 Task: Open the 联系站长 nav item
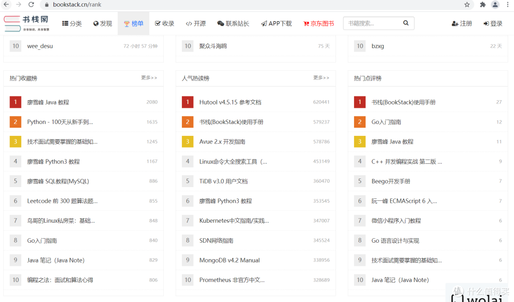click(x=233, y=24)
